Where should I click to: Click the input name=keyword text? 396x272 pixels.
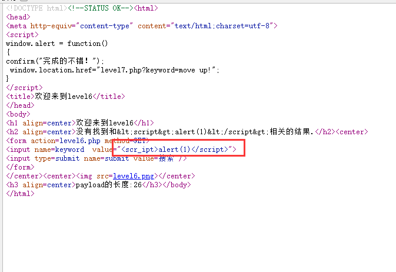click(x=45, y=150)
